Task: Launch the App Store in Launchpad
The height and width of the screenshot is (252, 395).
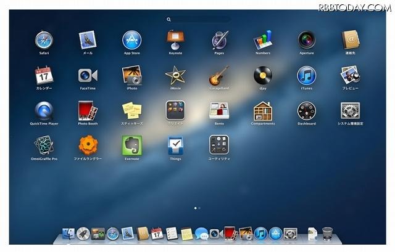Action: pyautogui.click(x=131, y=40)
